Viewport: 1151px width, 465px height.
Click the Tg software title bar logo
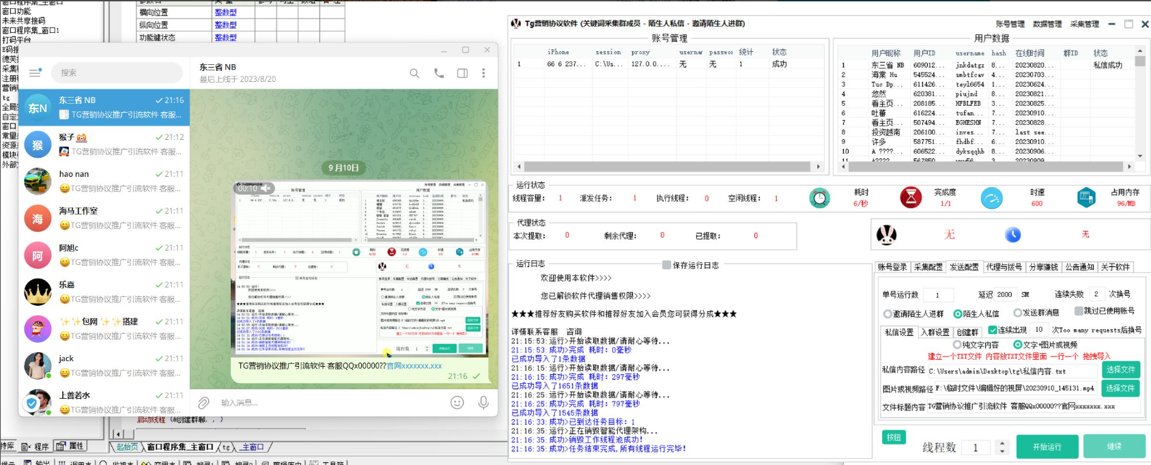pyautogui.click(x=516, y=24)
